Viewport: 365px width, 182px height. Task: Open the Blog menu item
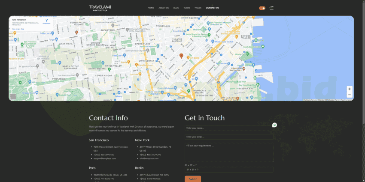tap(176, 8)
